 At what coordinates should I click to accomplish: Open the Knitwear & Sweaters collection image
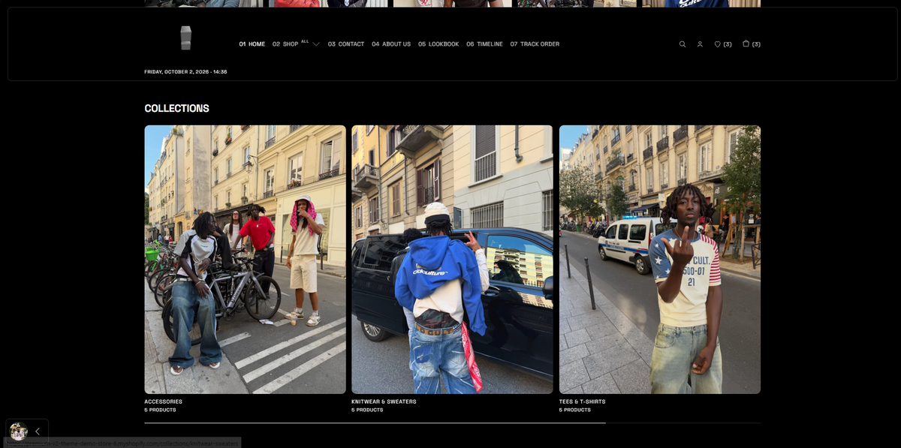452,260
